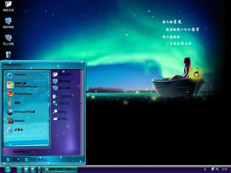Click the Administrator user name header

pyautogui.click(x=13, y=65)
